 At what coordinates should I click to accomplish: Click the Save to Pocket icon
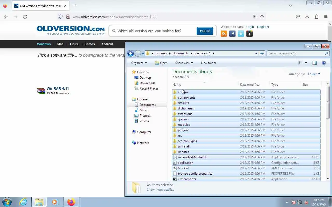[298, 17]
